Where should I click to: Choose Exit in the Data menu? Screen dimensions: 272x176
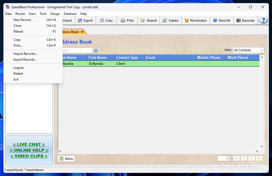pyautogui.click(x=33, y=79)
